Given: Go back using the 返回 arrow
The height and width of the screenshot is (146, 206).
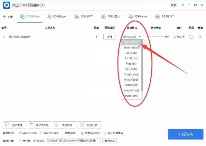Looking at the screenshot, I should click(8, 17).
